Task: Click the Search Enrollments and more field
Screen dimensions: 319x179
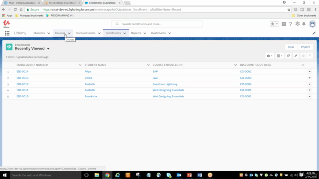Action: [157, 24]
